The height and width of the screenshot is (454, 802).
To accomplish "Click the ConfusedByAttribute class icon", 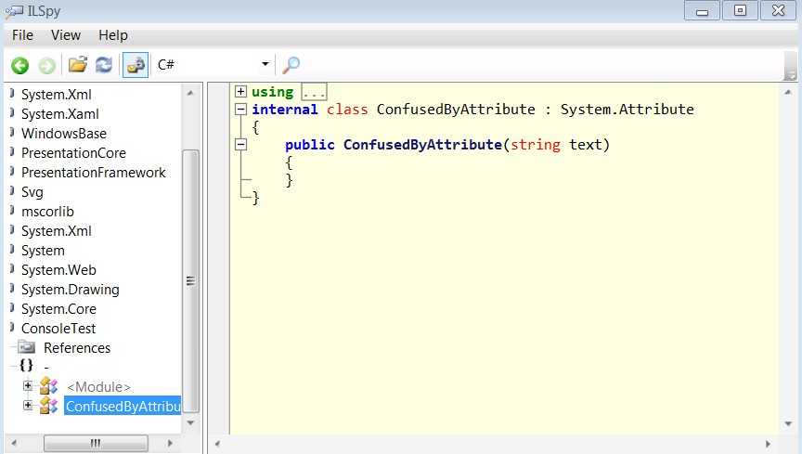I will click(48, 406).
